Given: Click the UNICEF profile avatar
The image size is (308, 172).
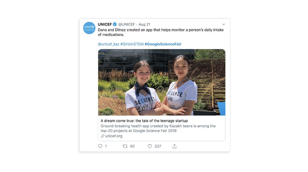Looking at the screenshot, I should 89,28.
